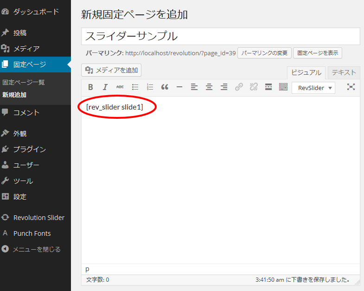Image resolution: width=364 pixels, height=291 pixels.
Task: Insert a bulleted list
Action: click(x=135, y=87)
